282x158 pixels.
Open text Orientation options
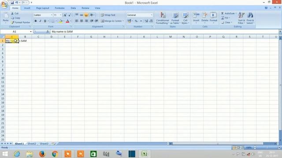[x=92, y=15]
